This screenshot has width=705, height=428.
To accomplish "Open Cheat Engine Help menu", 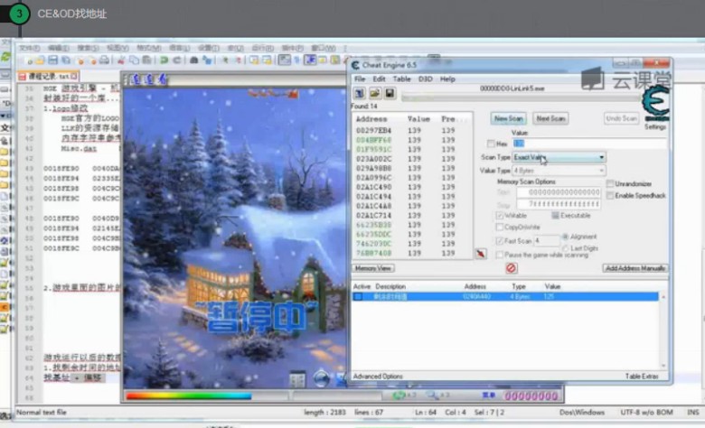I will point(447,79).
